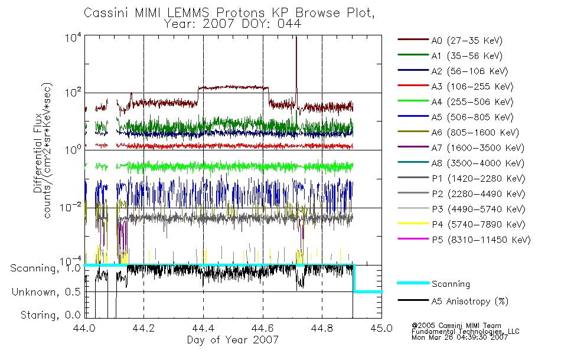Viewport: 561px width, 354px height.
Task: Click the P4 (5740-7890 KeV) legend label
Action: click(x=478, y=225)
